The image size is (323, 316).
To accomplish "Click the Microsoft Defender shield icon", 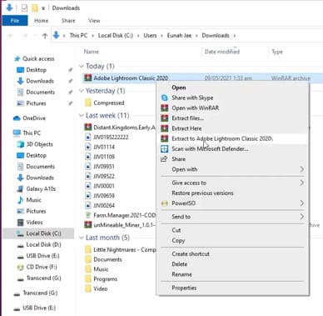I will pos(165,149).
